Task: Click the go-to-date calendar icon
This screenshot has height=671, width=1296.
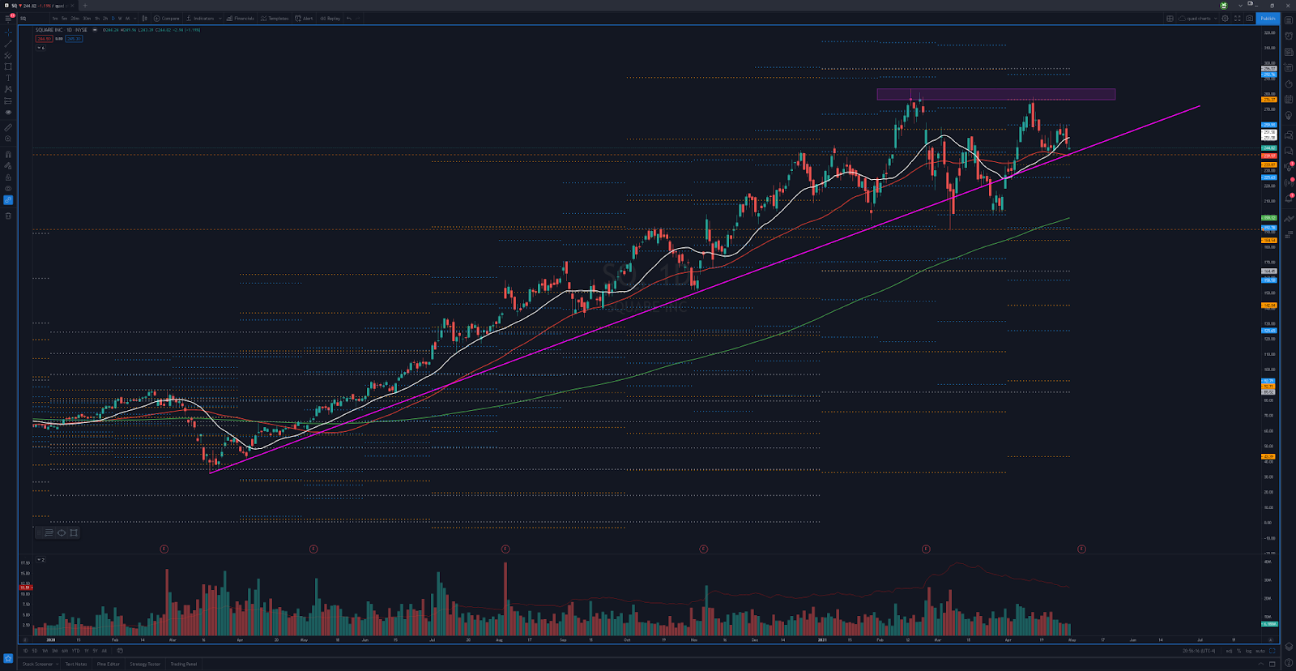Action: point(120,651)
